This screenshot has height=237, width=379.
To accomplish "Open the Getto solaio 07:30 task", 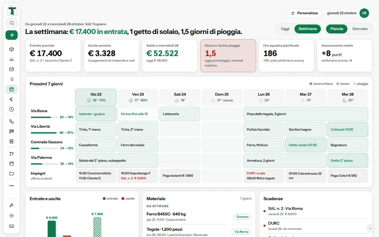I will 306,145.
